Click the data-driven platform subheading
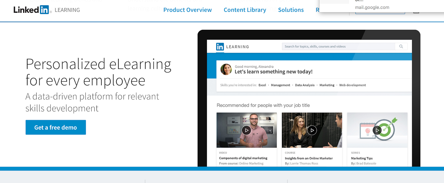 pyautogui.click(x=92, y=102)
